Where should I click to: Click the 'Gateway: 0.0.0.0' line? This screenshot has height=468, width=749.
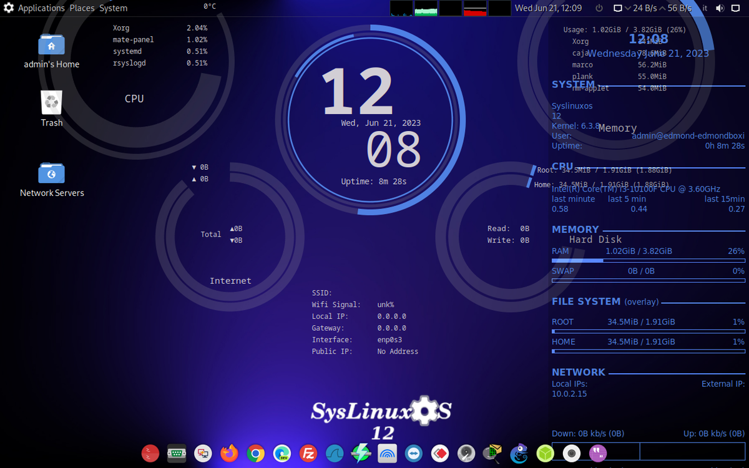(x=359, y=328)
